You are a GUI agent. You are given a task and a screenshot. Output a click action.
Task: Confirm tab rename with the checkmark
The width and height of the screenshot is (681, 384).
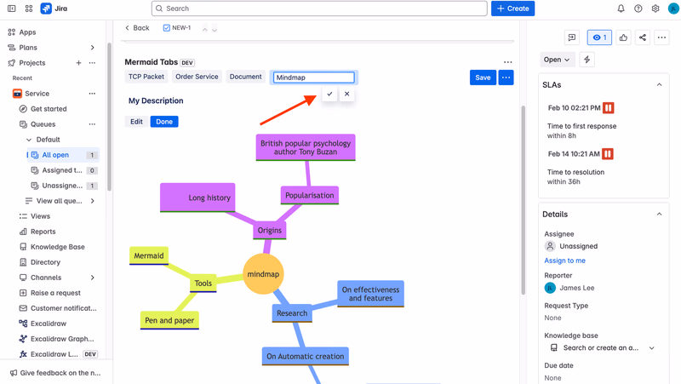pyautogui.click(x=329, y=94)
